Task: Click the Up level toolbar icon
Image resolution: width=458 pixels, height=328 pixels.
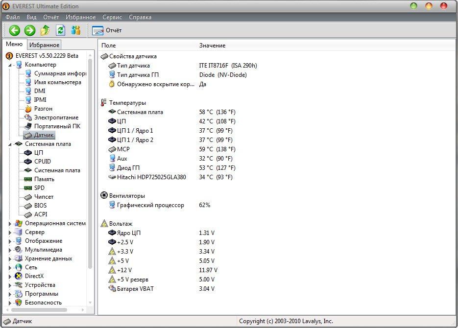Action: (45, 30)
